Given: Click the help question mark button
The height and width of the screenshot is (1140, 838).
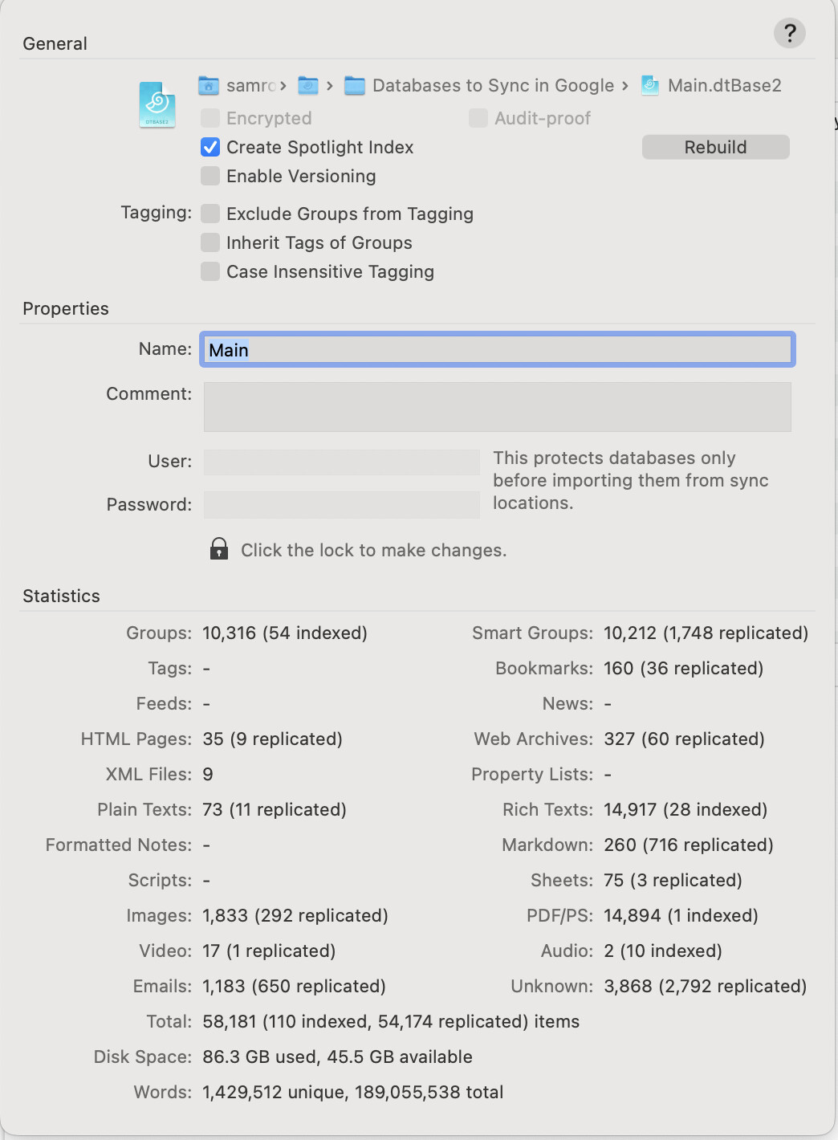Looking at the screenshot, I should coord(790,33).
